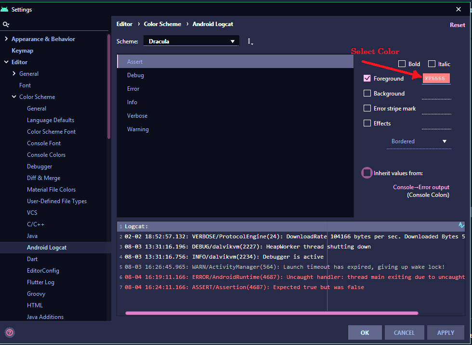
Task: Click the Android Studio logo icon
Action: click(5, 9)
